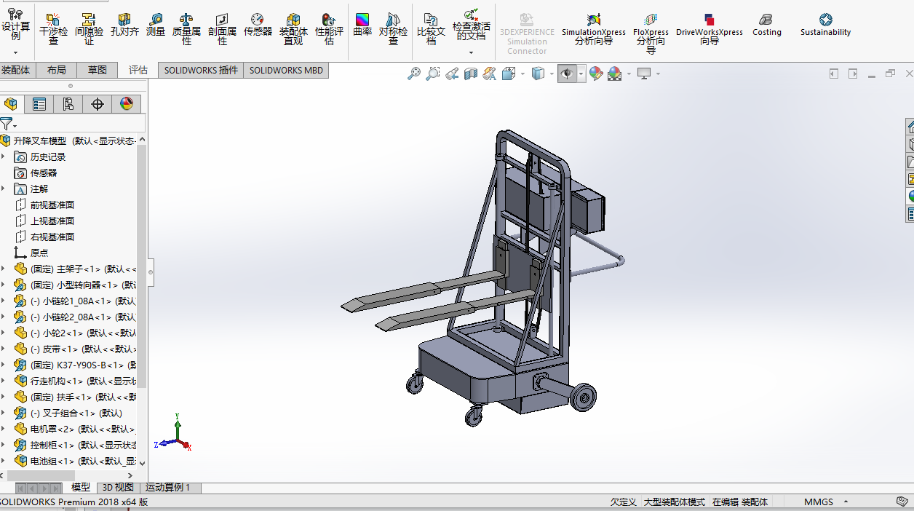Run Performance Evaluation (性能评估)
The image size is (914, 511).
tap(329, 29)
